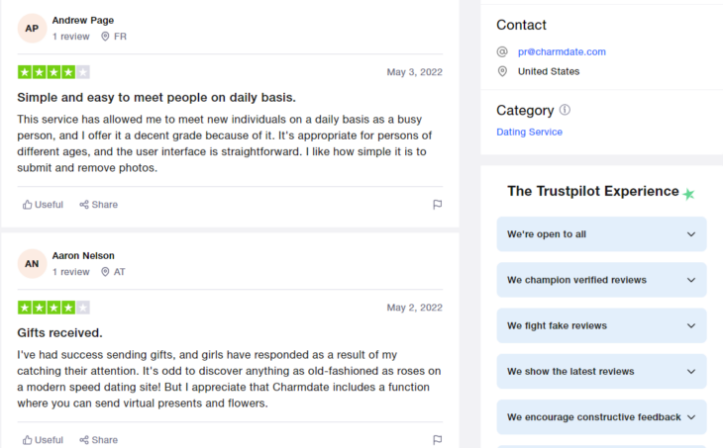This screenshot has width=723, height=448.
Task: Mark Andrew Page's review as Useful
Action: tap(43, 205)
